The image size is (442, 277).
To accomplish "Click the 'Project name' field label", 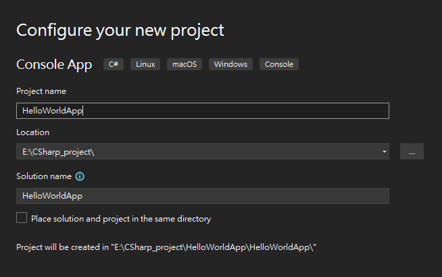I will [41, 91].
